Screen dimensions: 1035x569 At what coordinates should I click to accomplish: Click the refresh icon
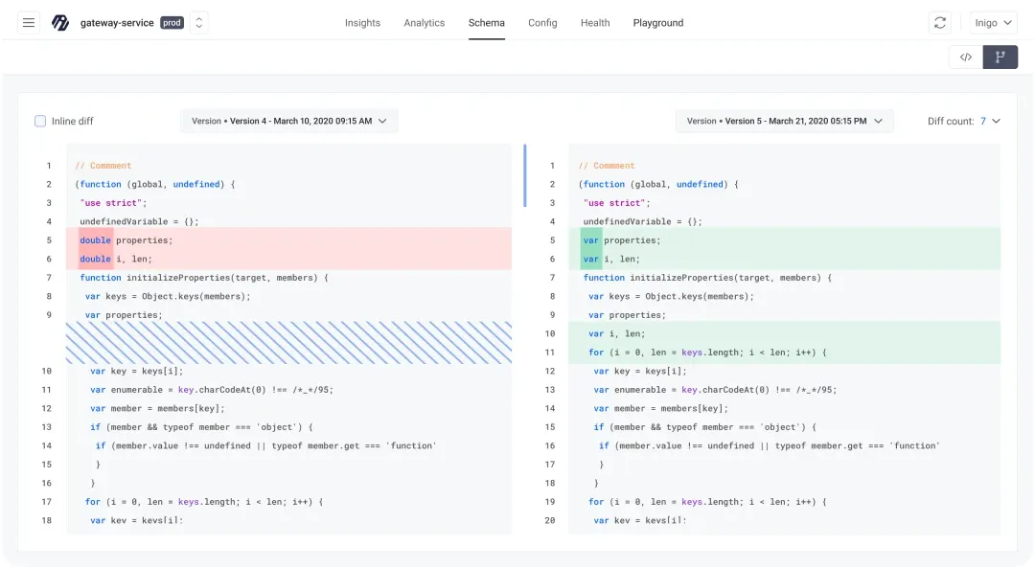pyautogui.click(x=940, y=22)
